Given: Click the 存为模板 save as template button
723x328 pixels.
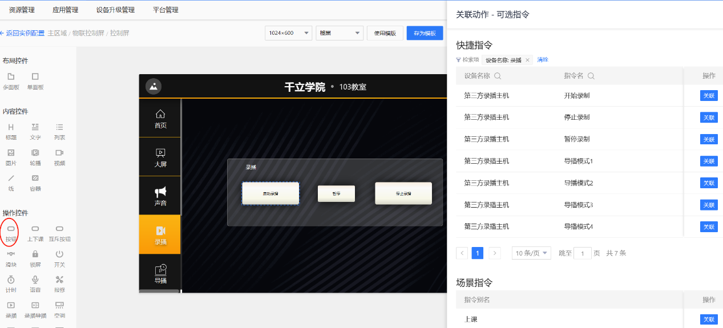Looking at the screenshot, I should tap(425, 33).
